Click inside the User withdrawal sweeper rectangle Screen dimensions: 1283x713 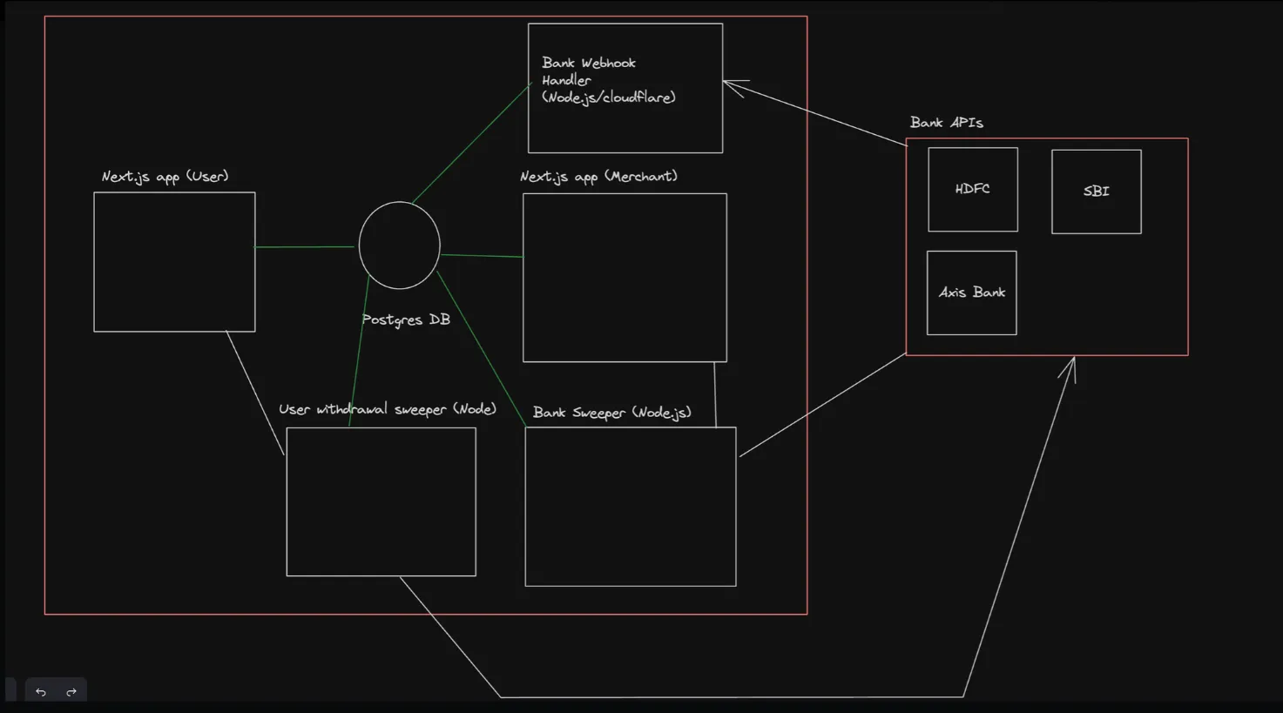(381, 501)
